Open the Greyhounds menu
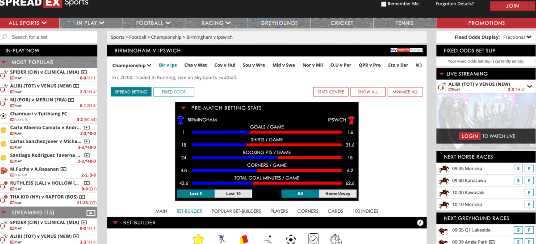Image resolution: width=536 pixels, height=244 pixels. click(279, 23)
